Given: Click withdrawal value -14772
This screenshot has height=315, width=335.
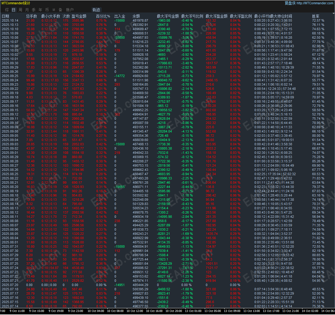Looking at the screenshot, I should pyautogui.click(x=120, y=76).
